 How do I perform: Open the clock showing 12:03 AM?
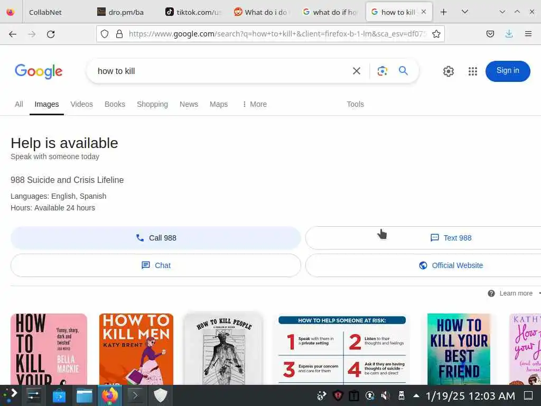coord(470,395)
